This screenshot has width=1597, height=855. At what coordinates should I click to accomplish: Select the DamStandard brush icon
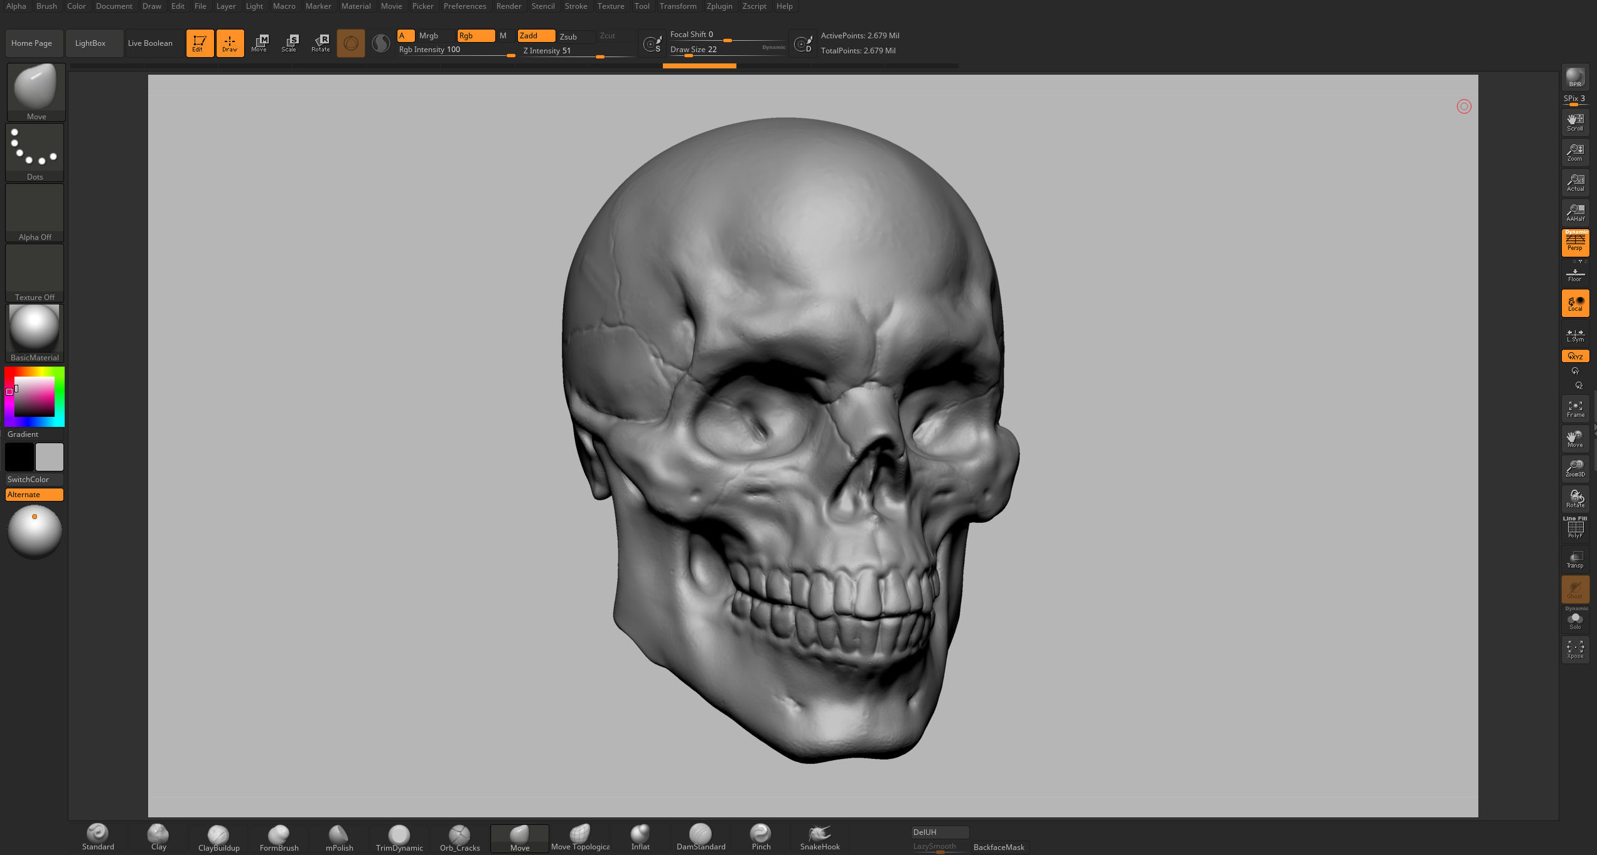tap(700, 836)
